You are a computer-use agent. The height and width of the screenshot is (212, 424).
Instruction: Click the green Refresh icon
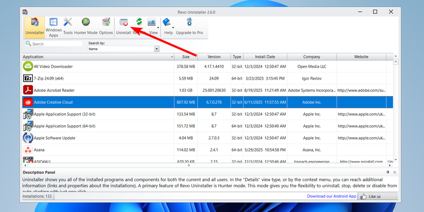[x=139, y=22]
